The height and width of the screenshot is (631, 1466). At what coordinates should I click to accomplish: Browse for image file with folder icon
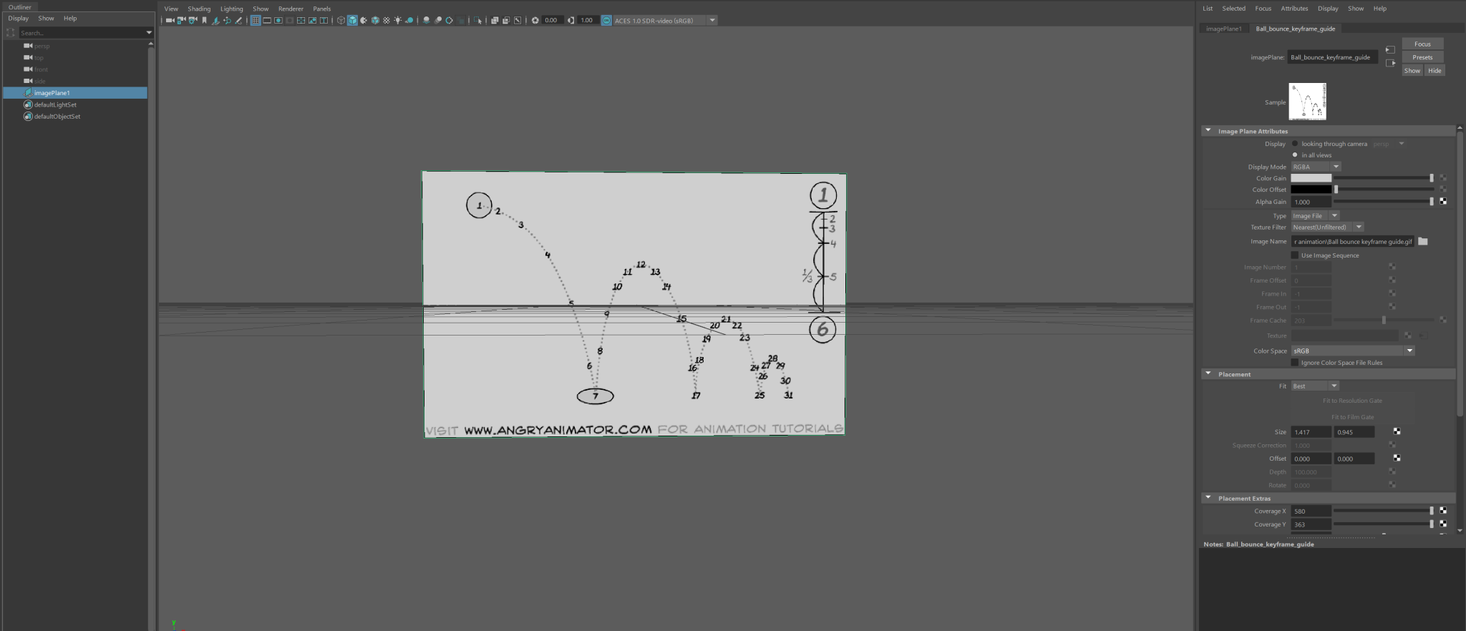point(1423,242)
